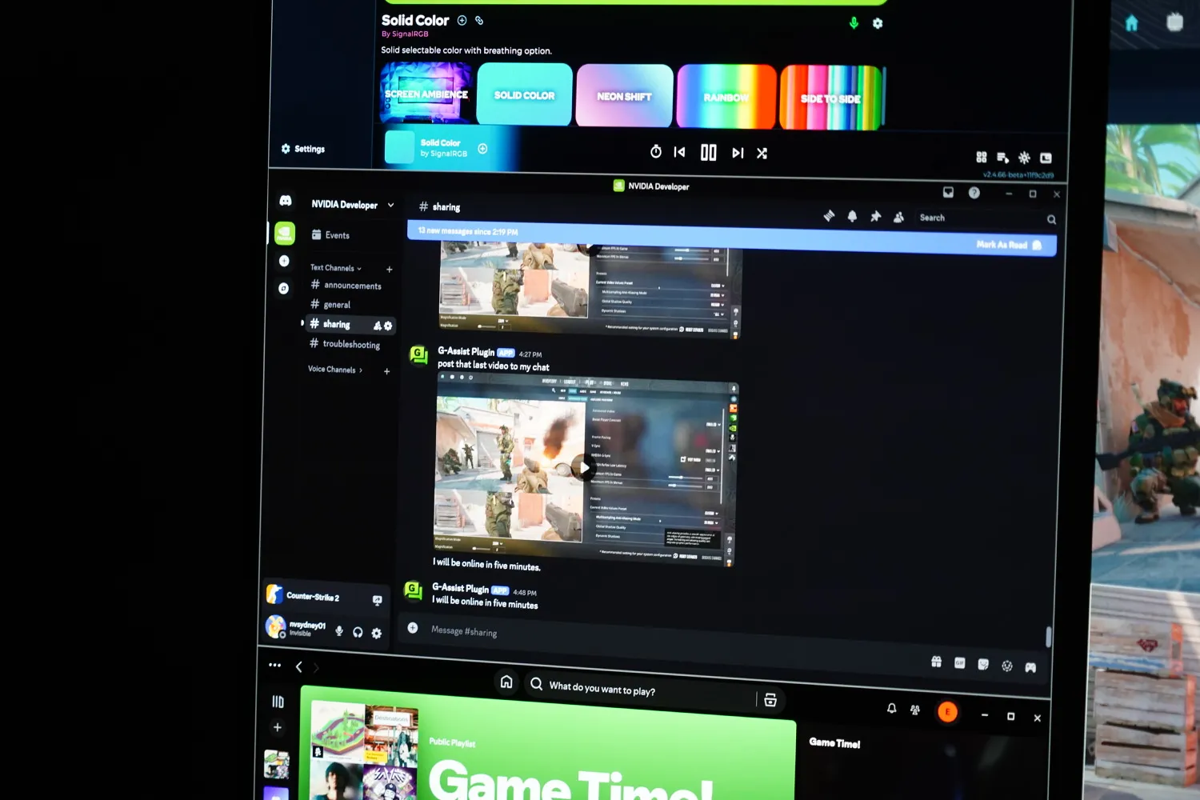Skip to the previous effect in SignalRGB
This screenshot has height=800, width=1200.
click(x=679, y=152)
